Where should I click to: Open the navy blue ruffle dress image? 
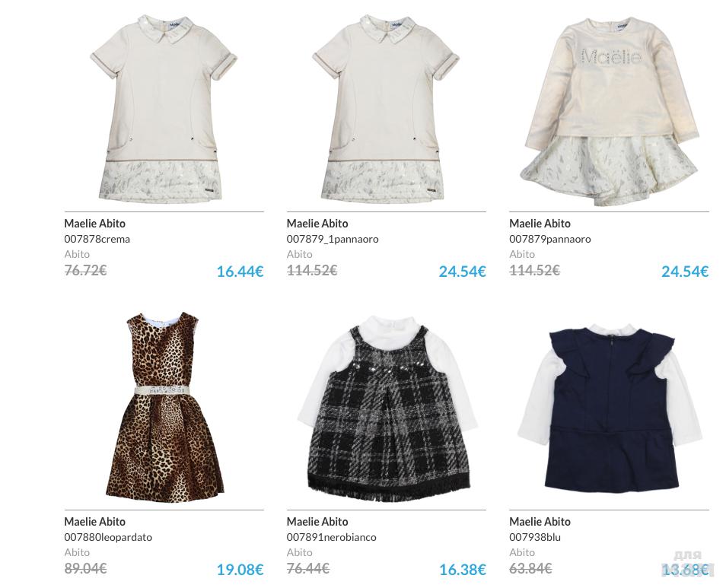point(610,407)
